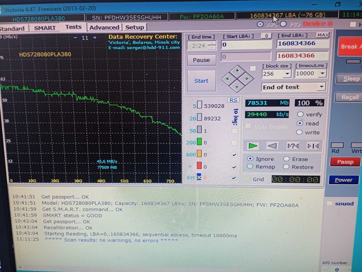Open the Setup tab
This screenshot has width=362, height=272.
point(135,27)
